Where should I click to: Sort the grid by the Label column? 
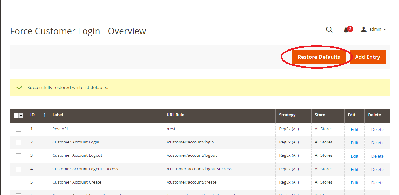tap(58, 115)
